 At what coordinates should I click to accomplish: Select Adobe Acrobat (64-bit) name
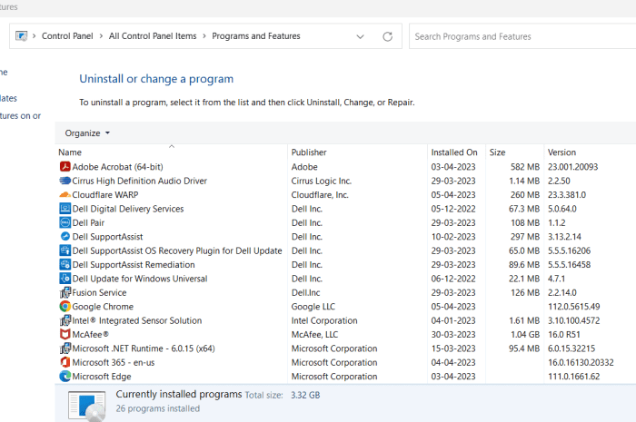tap(117, 167)
